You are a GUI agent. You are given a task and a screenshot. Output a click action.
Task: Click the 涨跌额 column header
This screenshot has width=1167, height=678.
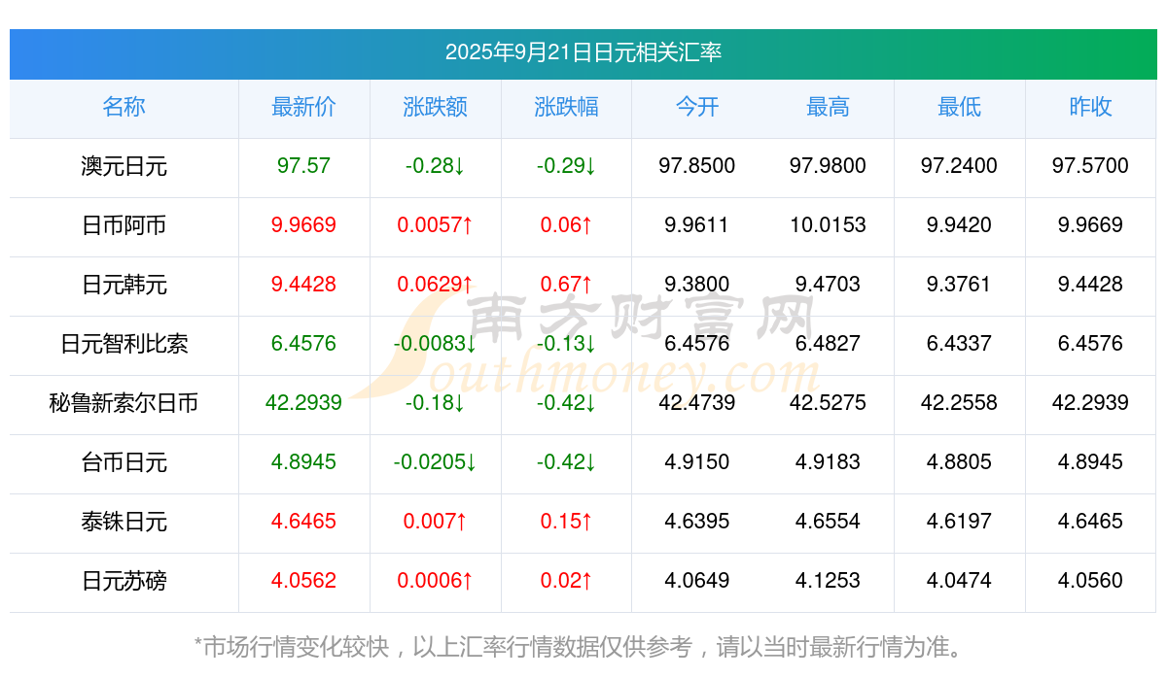coord(436,107)
